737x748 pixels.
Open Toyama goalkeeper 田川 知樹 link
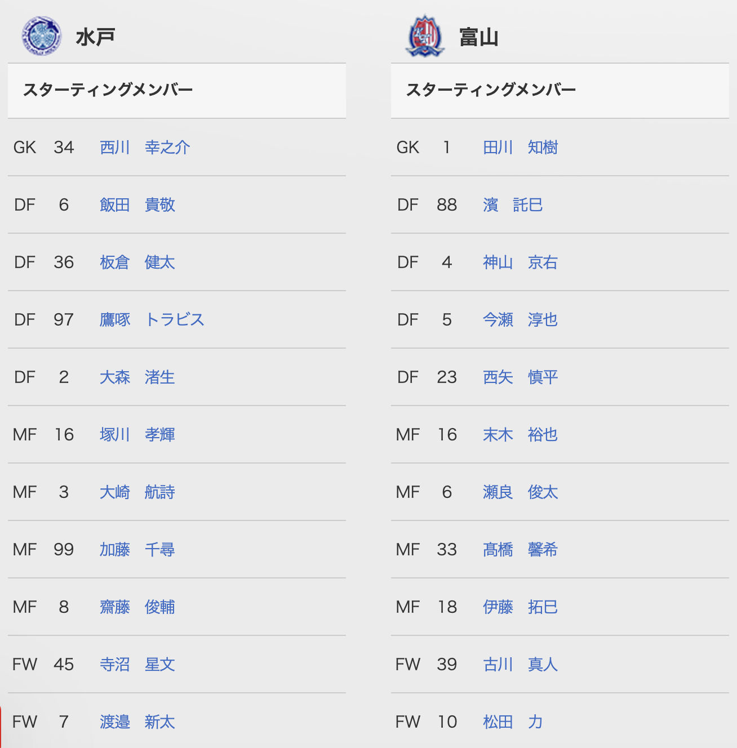[521, 148]
